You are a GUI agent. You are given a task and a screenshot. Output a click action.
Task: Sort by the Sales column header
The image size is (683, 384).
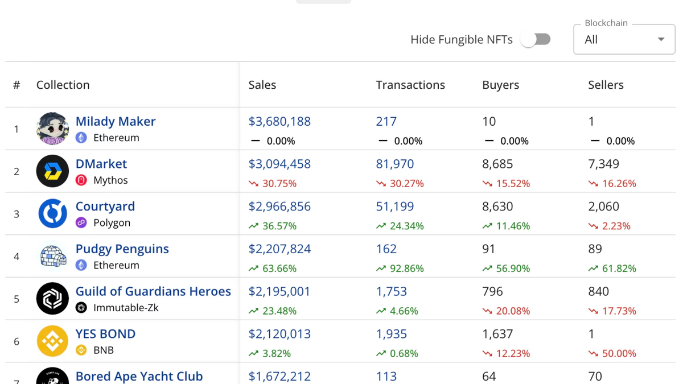coord(262,85)
